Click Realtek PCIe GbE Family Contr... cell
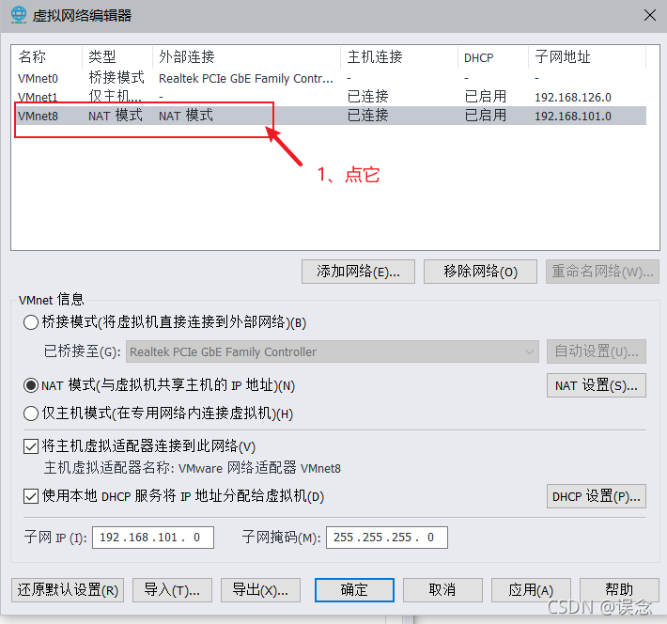Viewport: 667px width, 624px height. 246,79
